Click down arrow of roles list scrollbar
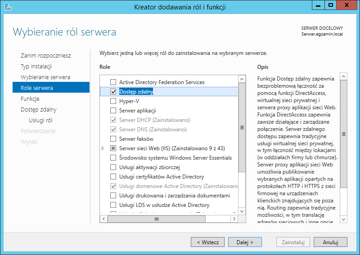Viewport: 360px width, 255px height. coord(242,211)
